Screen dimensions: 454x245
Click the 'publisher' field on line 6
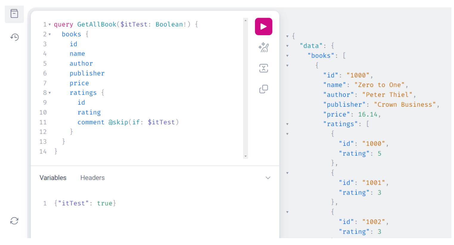click(87, 73)
